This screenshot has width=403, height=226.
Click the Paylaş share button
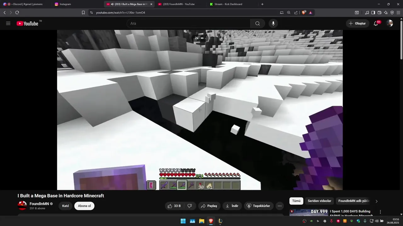pos(209,206)
